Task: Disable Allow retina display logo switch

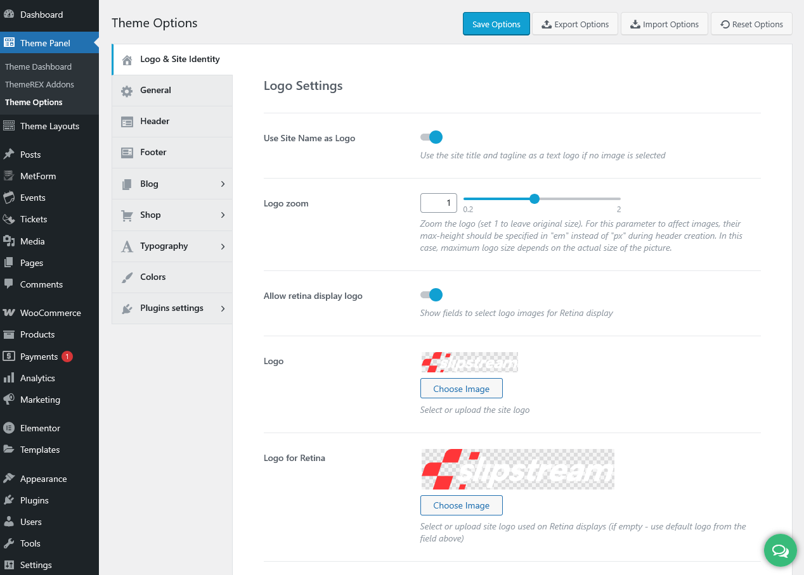Action: (431, 295)
